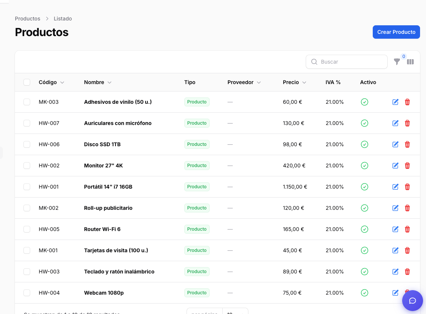Go to Productos breadcrumb
Image resolution: width=426 pixels, height=314 pixels.
28,19
